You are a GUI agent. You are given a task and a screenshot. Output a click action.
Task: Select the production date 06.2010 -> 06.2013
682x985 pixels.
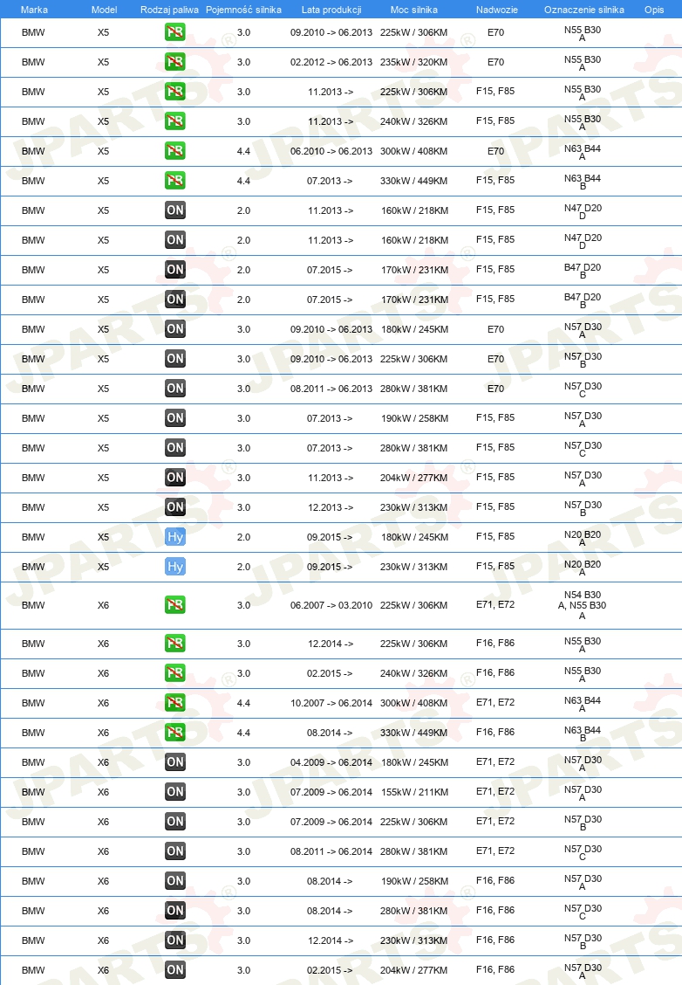(x=331, y=151)
